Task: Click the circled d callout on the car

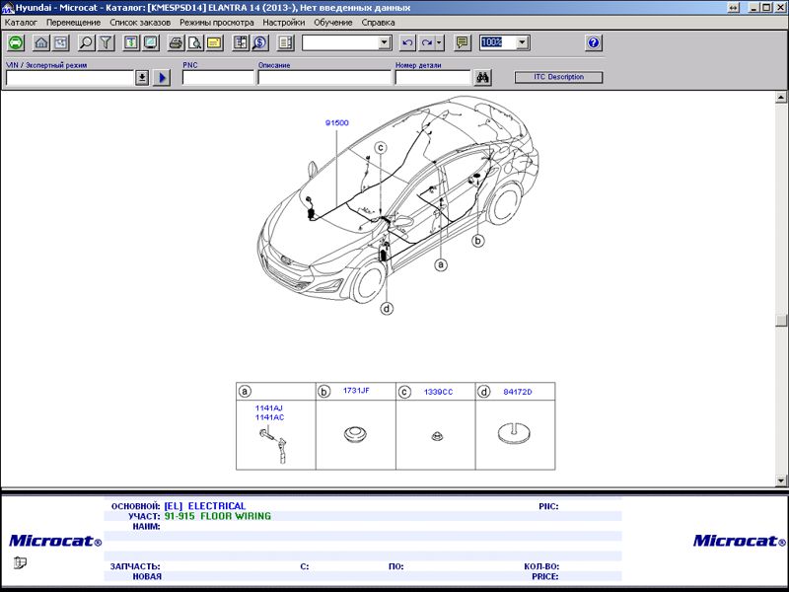Action: tap(387, 308)
